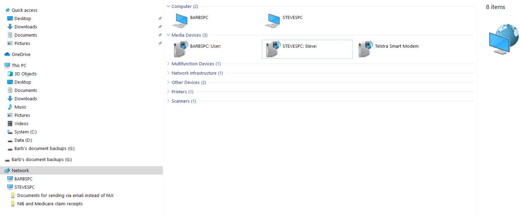
Task: Select Desktop under Quick access
Action: (22, 18)
